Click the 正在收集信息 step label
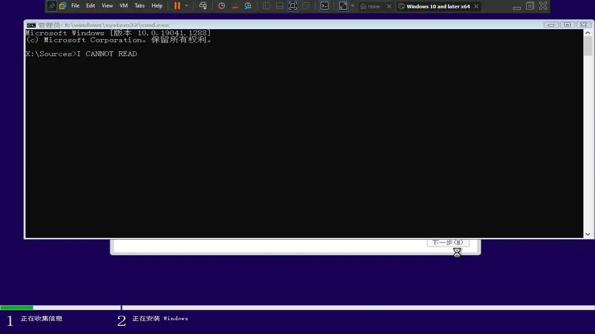The image size is (595, 334). [x=42, y=318]
